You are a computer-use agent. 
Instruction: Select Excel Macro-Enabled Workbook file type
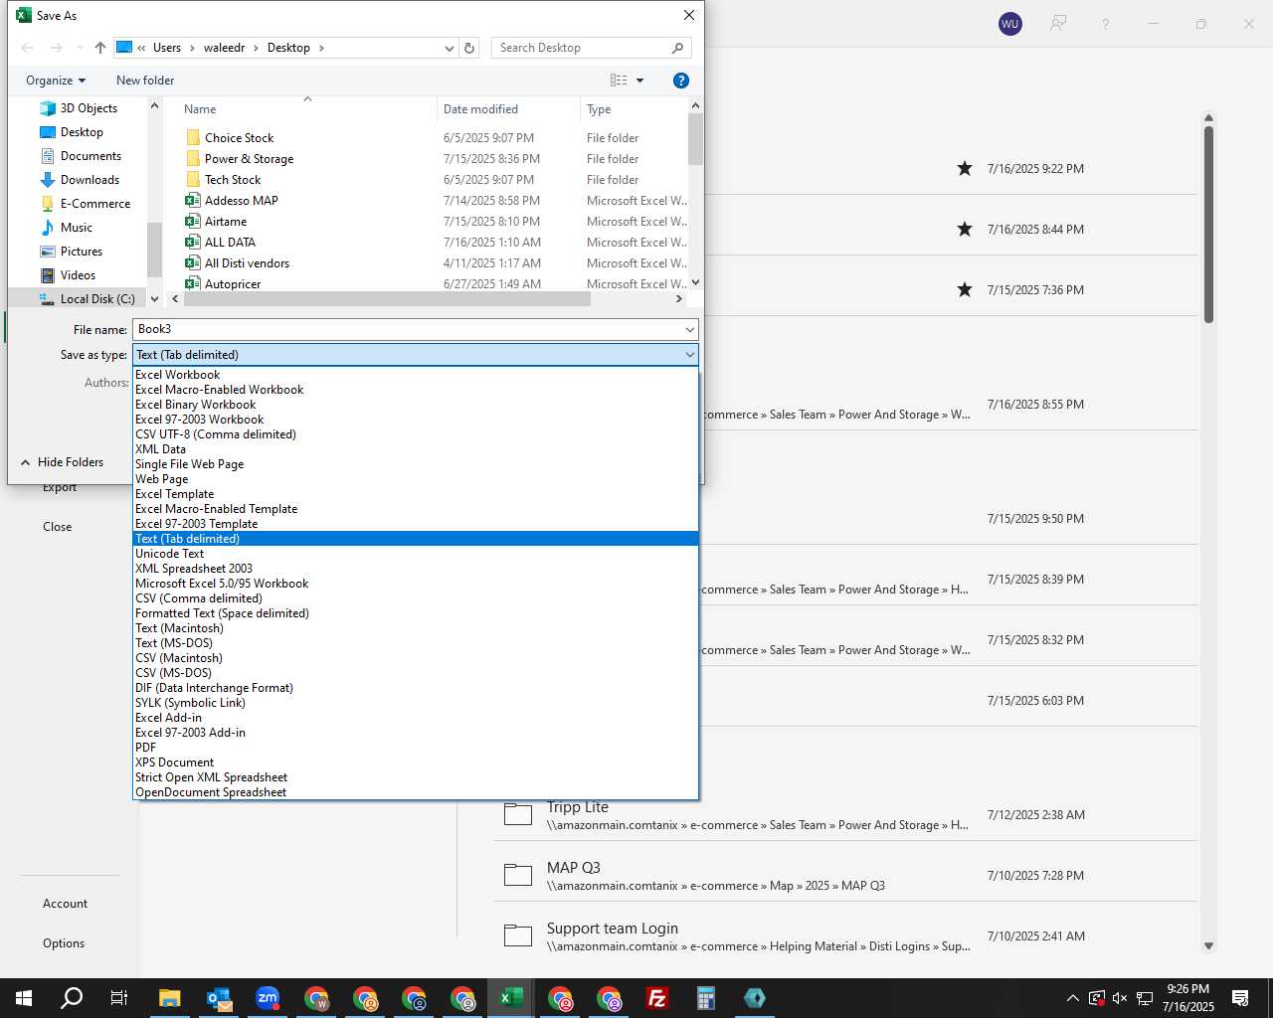[416, 390]
